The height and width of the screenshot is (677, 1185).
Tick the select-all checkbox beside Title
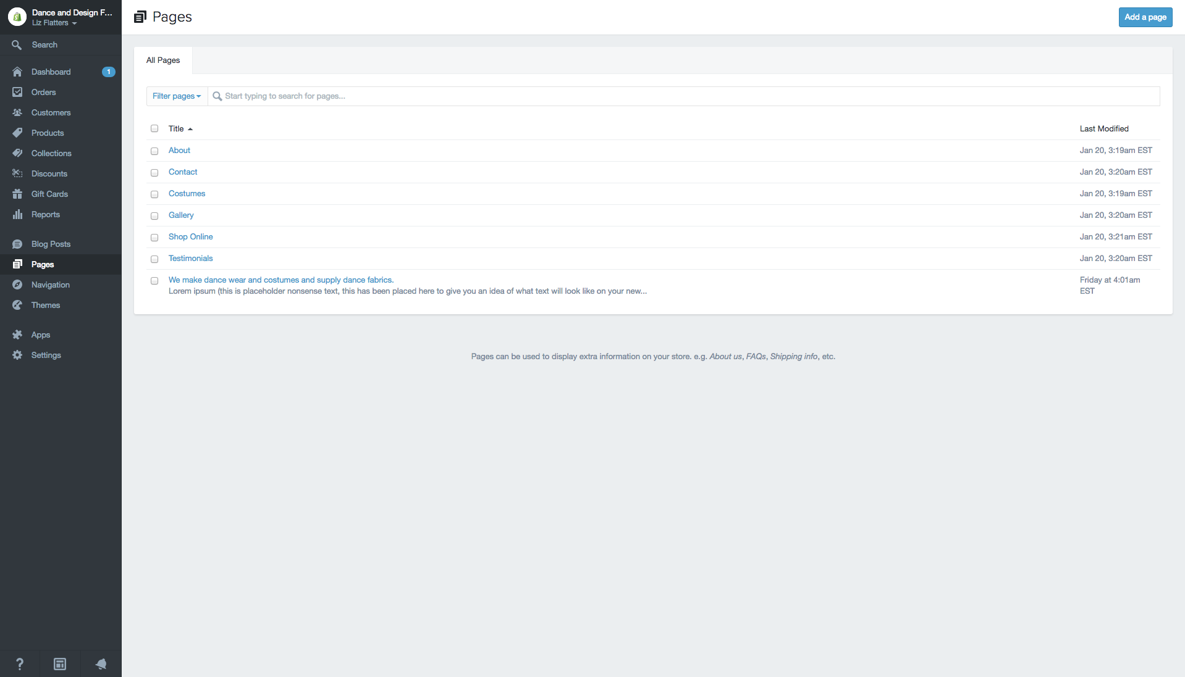coord(154,128)
